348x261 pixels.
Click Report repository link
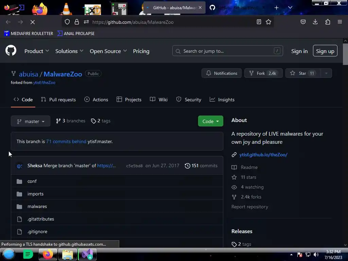coord(250,207)
